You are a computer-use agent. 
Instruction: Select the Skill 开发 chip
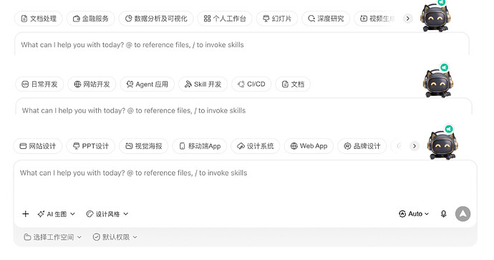tap(203, 84)
